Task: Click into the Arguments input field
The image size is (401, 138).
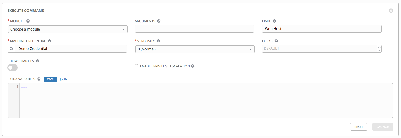Action: [x=195, y=29]
